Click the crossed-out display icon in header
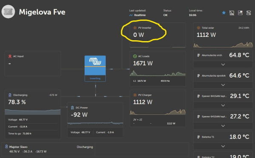 [232, 13]
